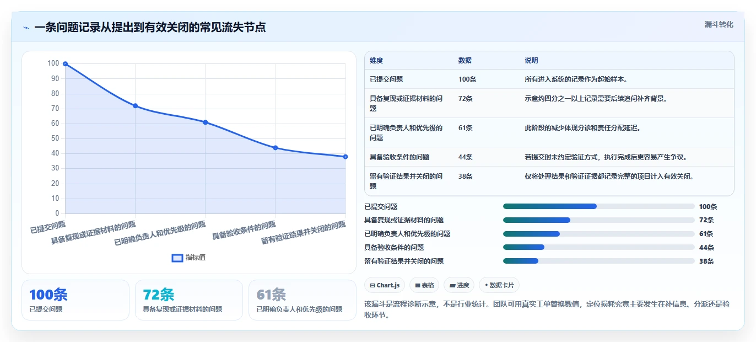This screenshot has width=756, height=342.
Task: Click the 38条 label beside progress bar
Action: click(x=706, y=261)
